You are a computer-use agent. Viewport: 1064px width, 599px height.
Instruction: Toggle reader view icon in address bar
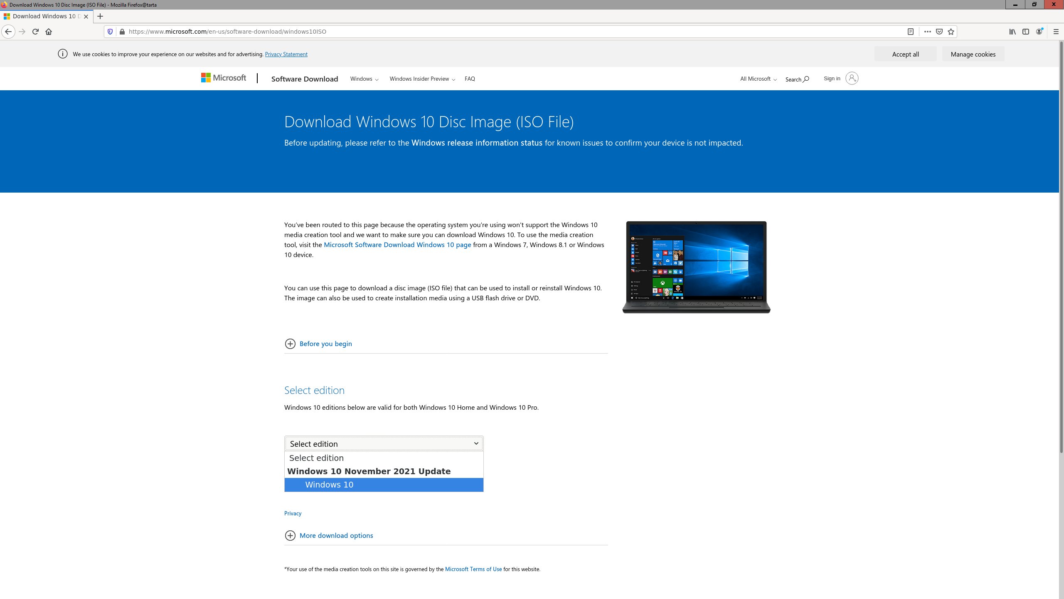tap(910, 32)
